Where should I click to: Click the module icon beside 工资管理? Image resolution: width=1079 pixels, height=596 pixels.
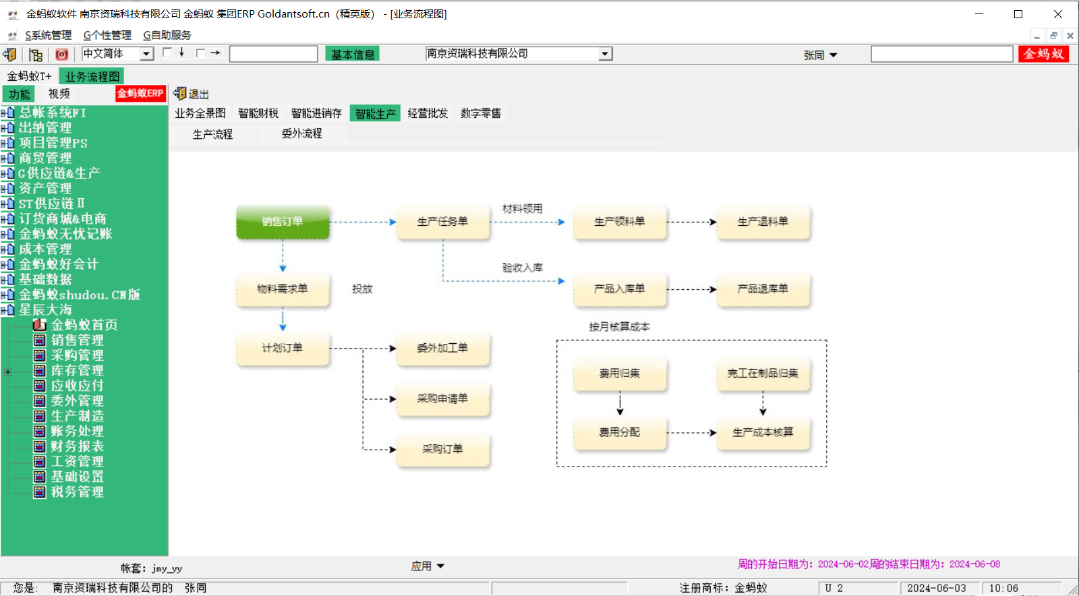pyautogui.click(x=40, y=461)
